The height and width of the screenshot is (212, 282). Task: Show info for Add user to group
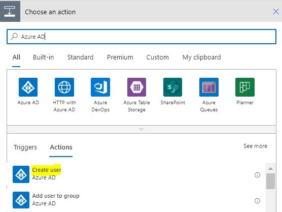(x=257, y=201)
